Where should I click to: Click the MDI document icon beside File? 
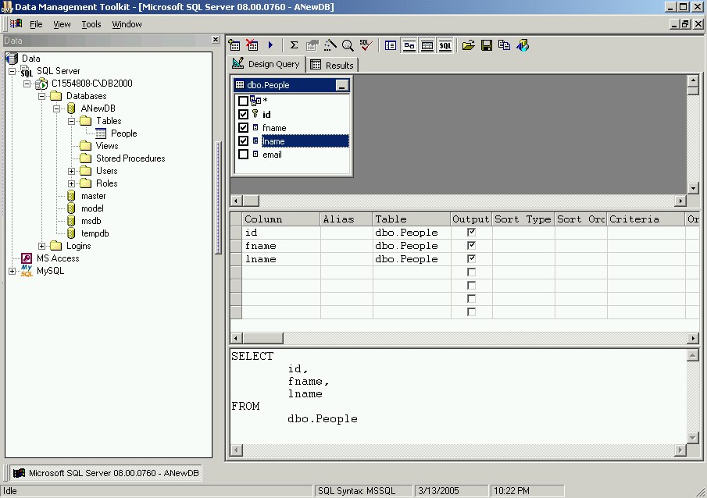[x=16, y=23]
